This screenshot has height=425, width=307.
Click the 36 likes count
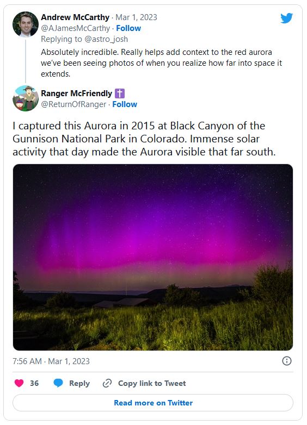coord(34,383)
